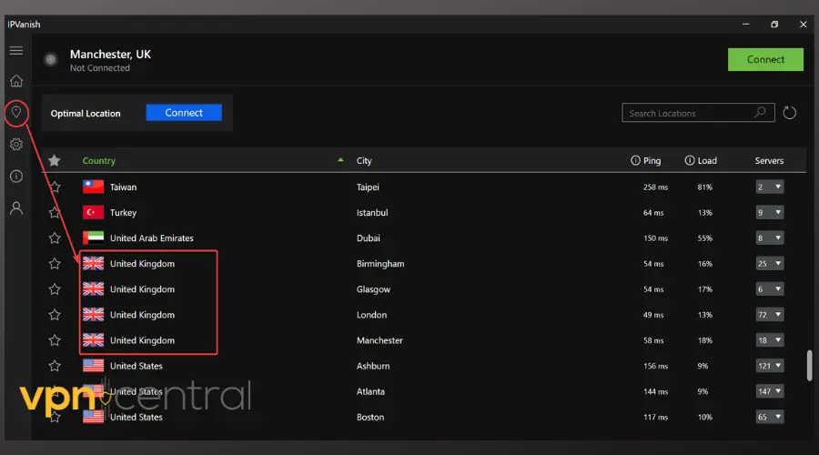819x455 pixels.
Task: Favorite the Turkey Istanbul server
Action: [55, 212]
